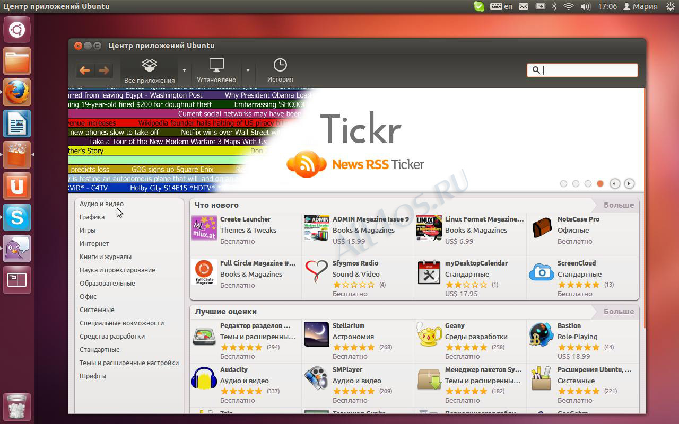Click the Tickr News RSS Ticker banner
This screenshot has height=424, width=679.
[355, 140]
